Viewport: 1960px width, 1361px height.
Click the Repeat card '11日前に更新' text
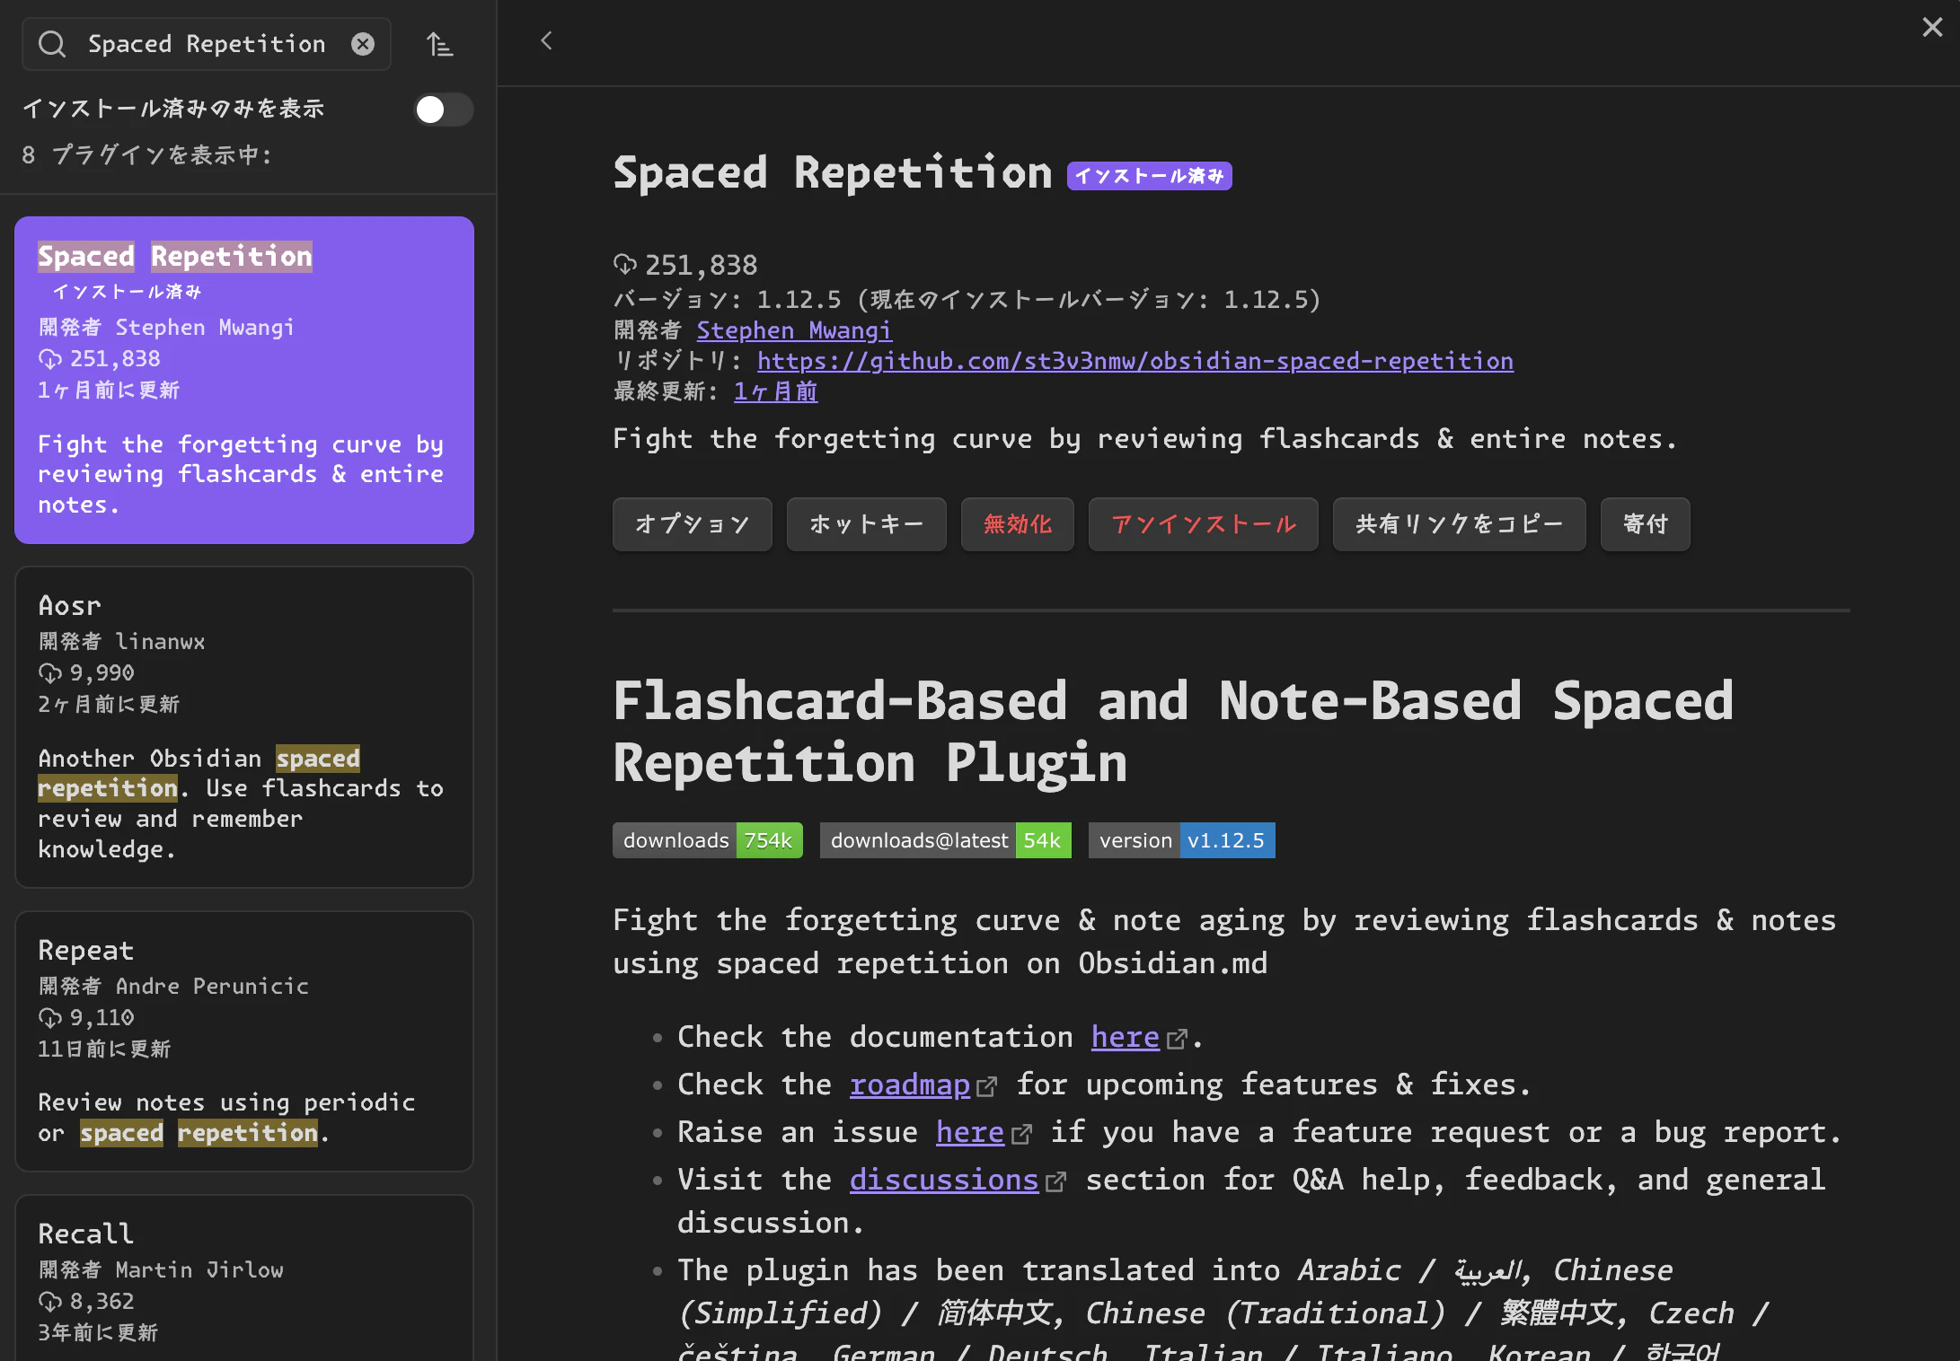[x=104, y=1049]
